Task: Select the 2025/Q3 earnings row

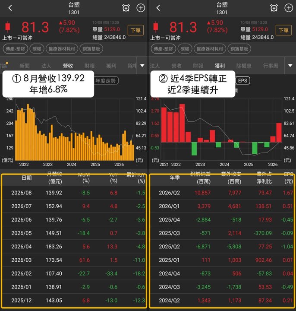Action: (222, 233)
